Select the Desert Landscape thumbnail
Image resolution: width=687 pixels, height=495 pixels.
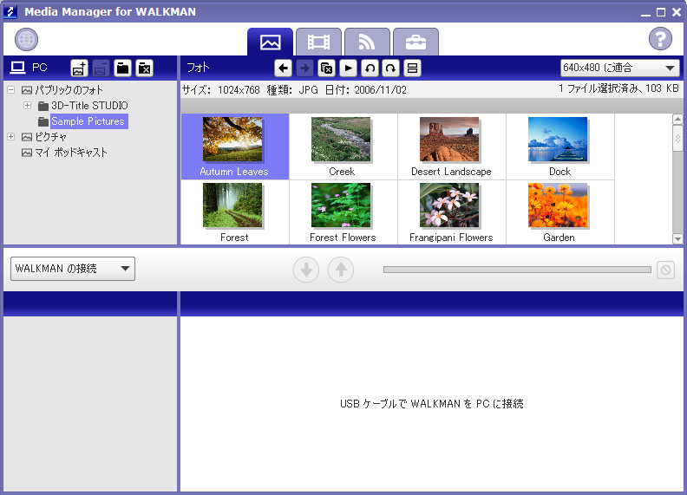tap(452, 147)
